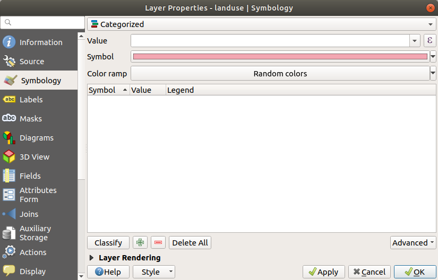
Task: Click the red minus remove category icon
Action: 158,243
